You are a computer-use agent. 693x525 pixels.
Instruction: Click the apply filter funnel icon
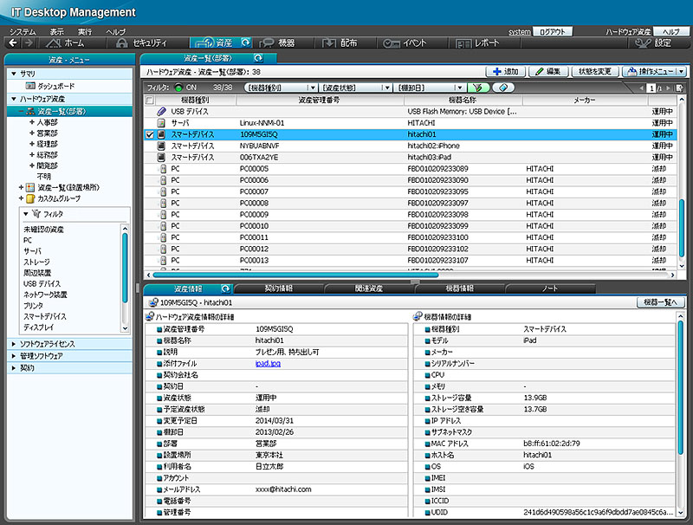tap(477, 87)
